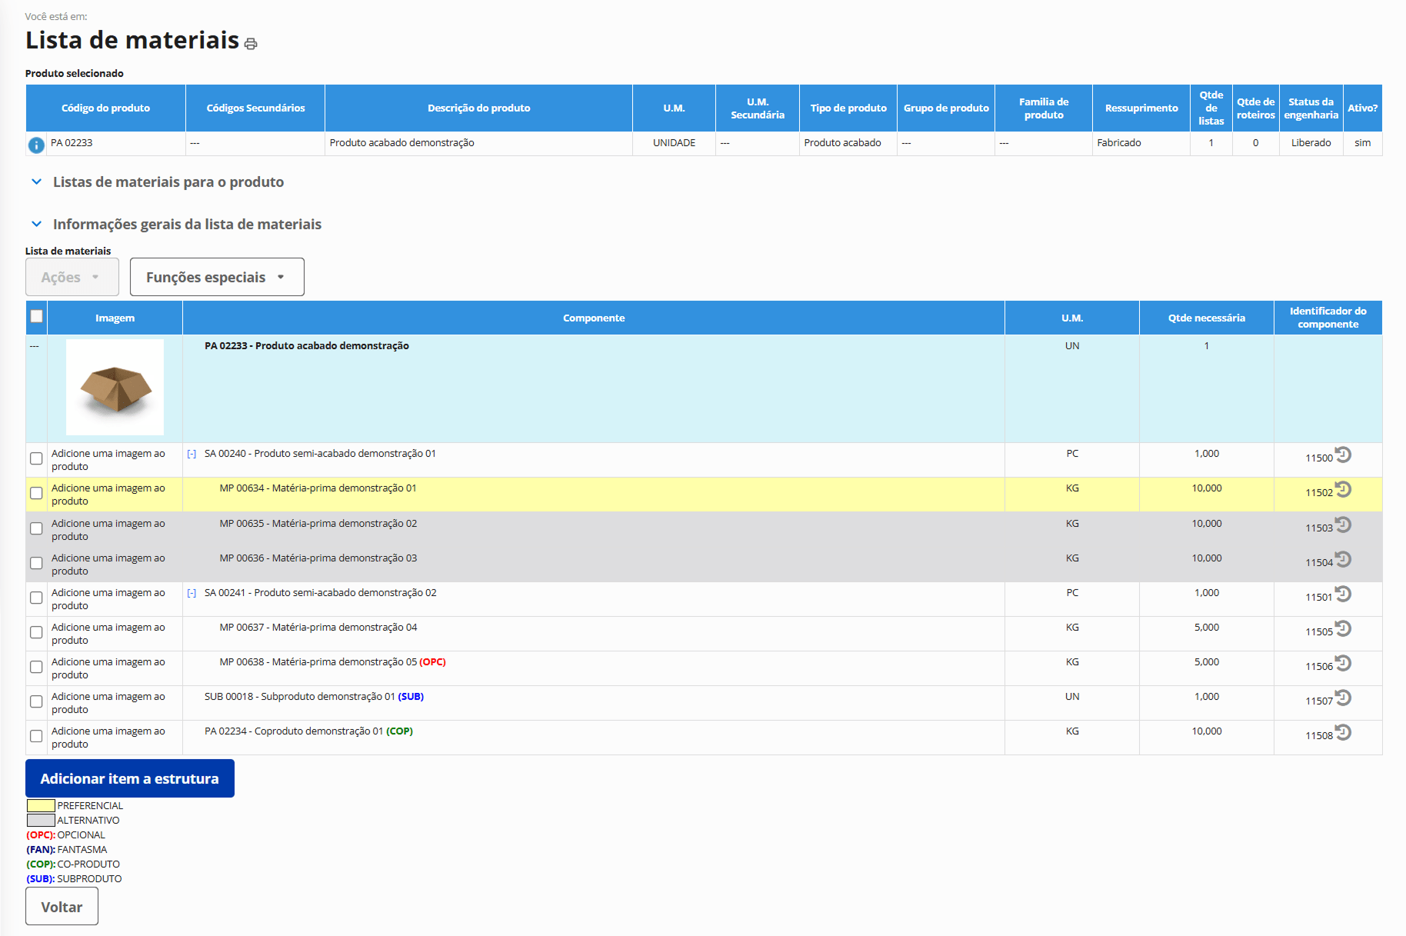Click the cardboard box product thumbnail
Viewport: 1406px width, 936px height.
(115, 388)
